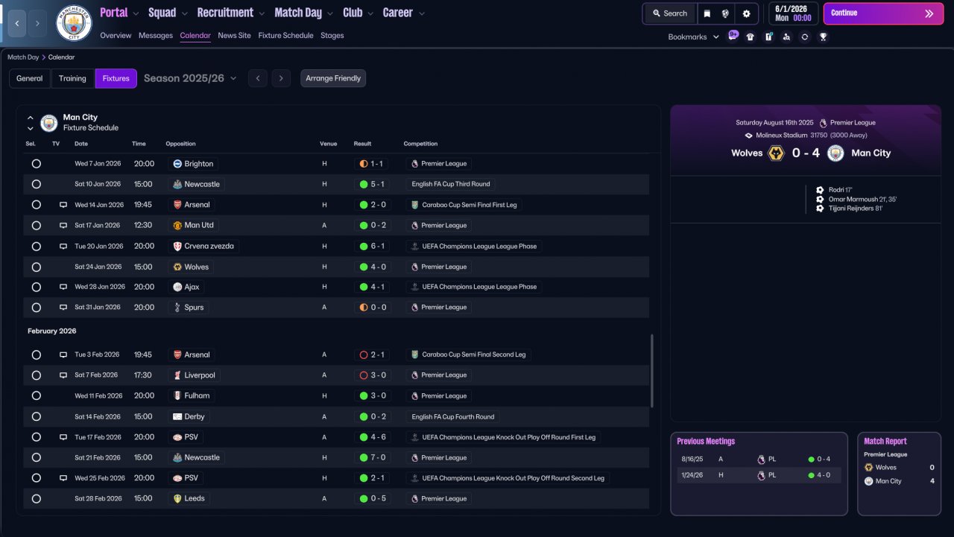Click the Wolves badge in the match header

click(776, 153)
